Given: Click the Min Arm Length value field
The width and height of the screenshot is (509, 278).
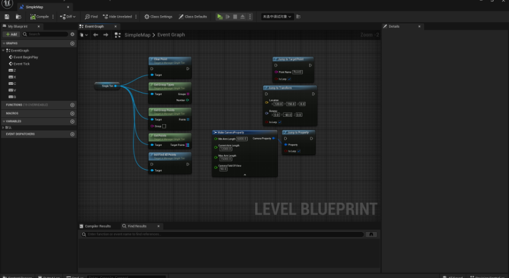Looking at the screenshot, I should click(242, 138).
